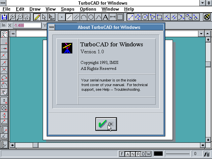Select the Zoom Out magnifier tool

(20, 17)
